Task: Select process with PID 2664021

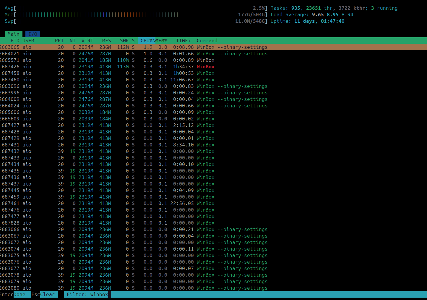Action: (x=213, y=54)
